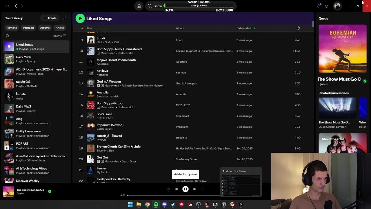The image size is (371, 209).
Task: Open Steam from the taskbar
Action: click(x=173, y=204)
